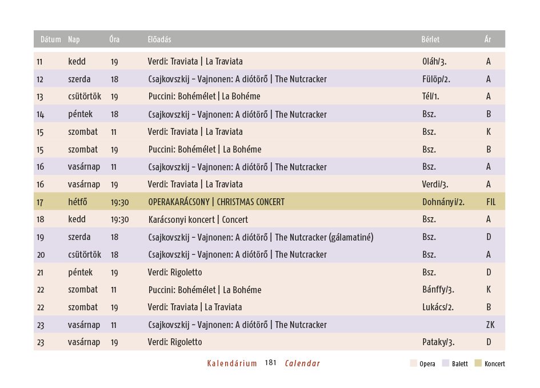Click the ZK price code

(490, 325)
